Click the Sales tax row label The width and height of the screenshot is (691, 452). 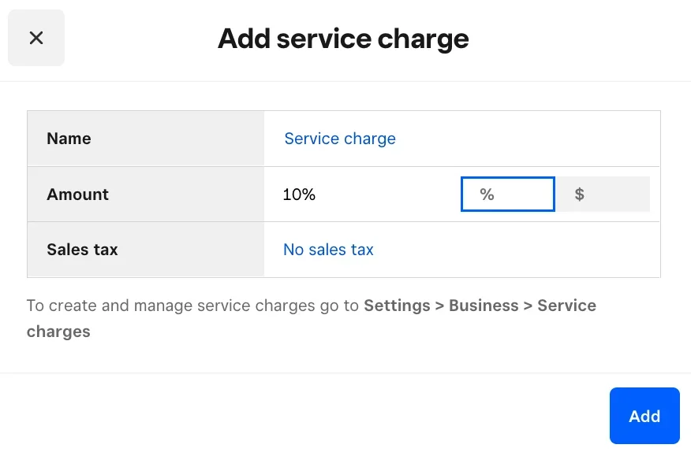coord(82,250)
